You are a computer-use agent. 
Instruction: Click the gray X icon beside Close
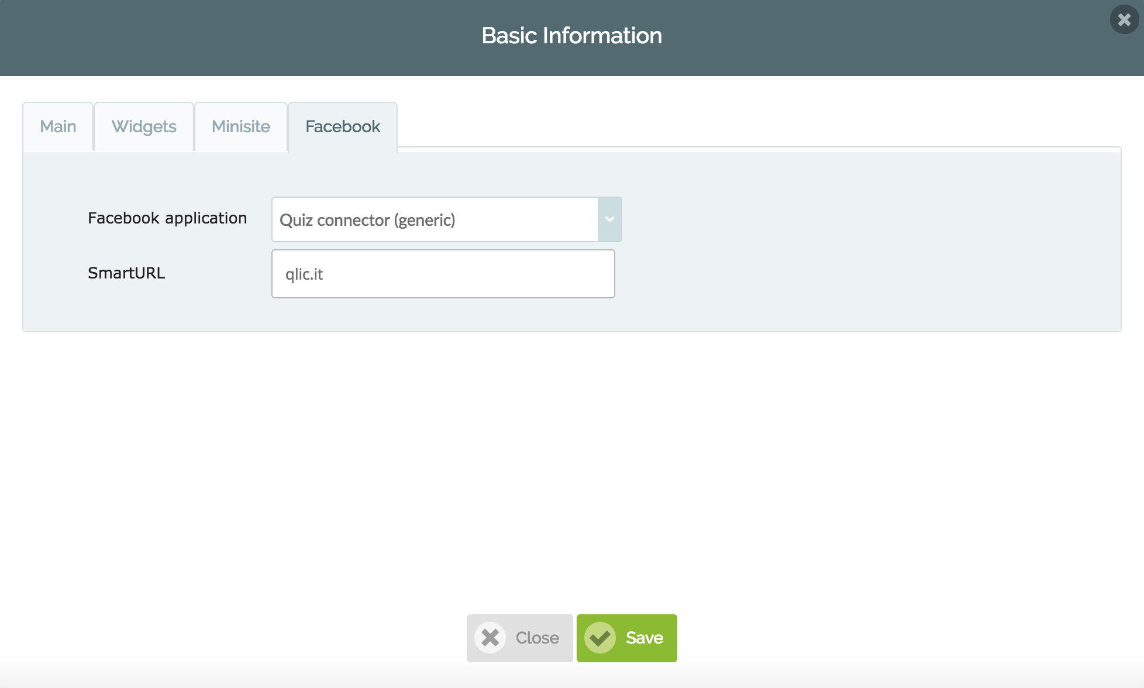[x=490, y=638]
